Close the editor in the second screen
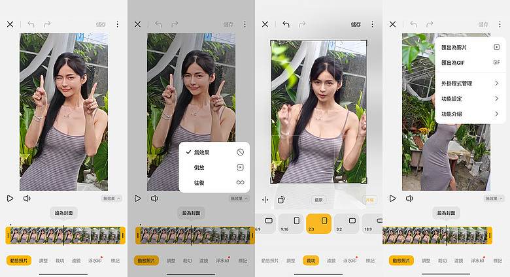 pos(137,24)
